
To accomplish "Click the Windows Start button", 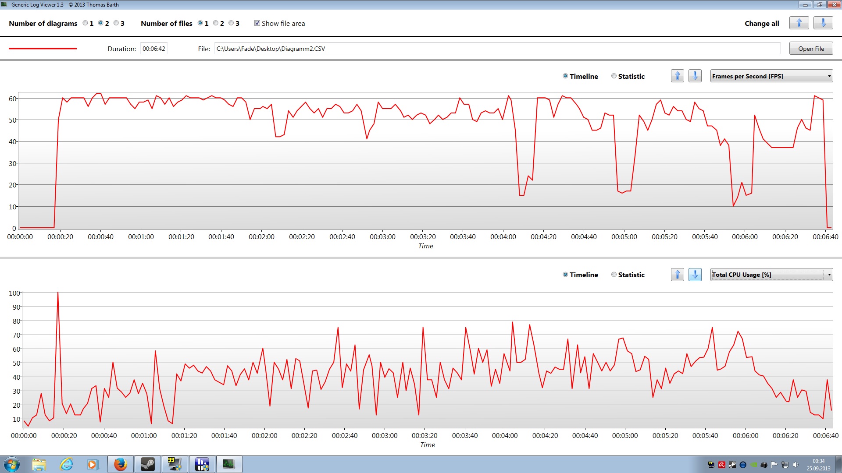I will coord(11,464).
